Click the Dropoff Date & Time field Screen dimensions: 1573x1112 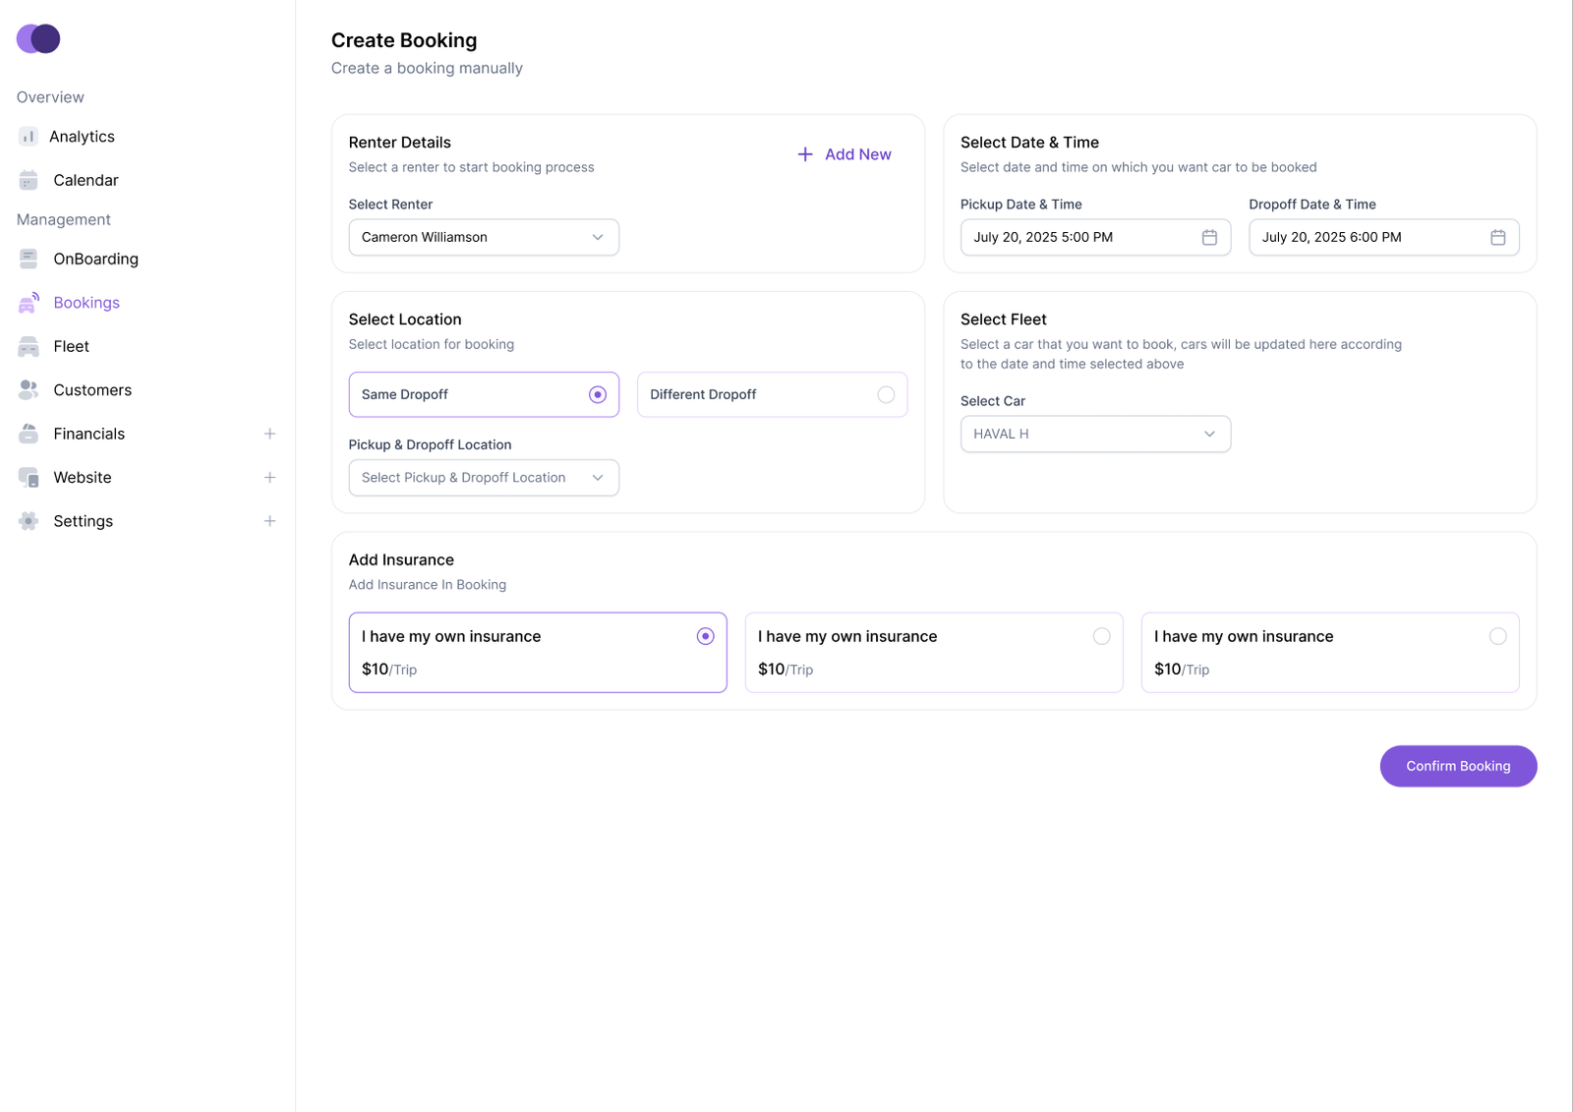tap(1384, 237)
